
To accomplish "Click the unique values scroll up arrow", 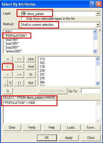I will tap(97, 59).
